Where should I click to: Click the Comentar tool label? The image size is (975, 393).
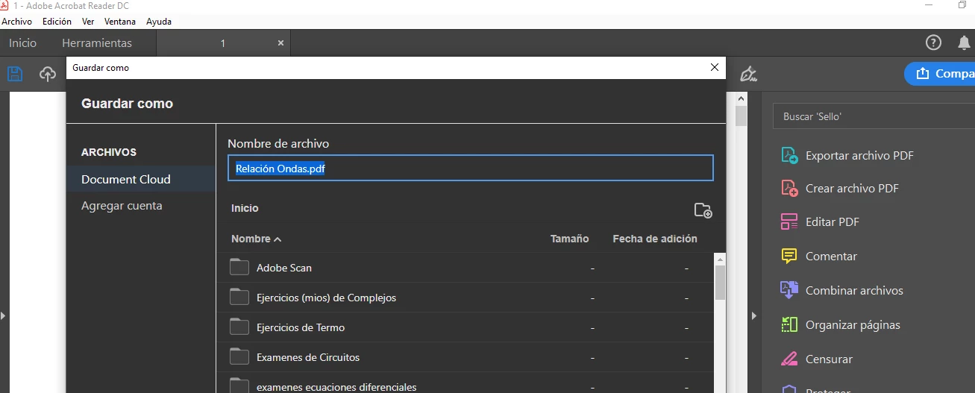[831, 256]
